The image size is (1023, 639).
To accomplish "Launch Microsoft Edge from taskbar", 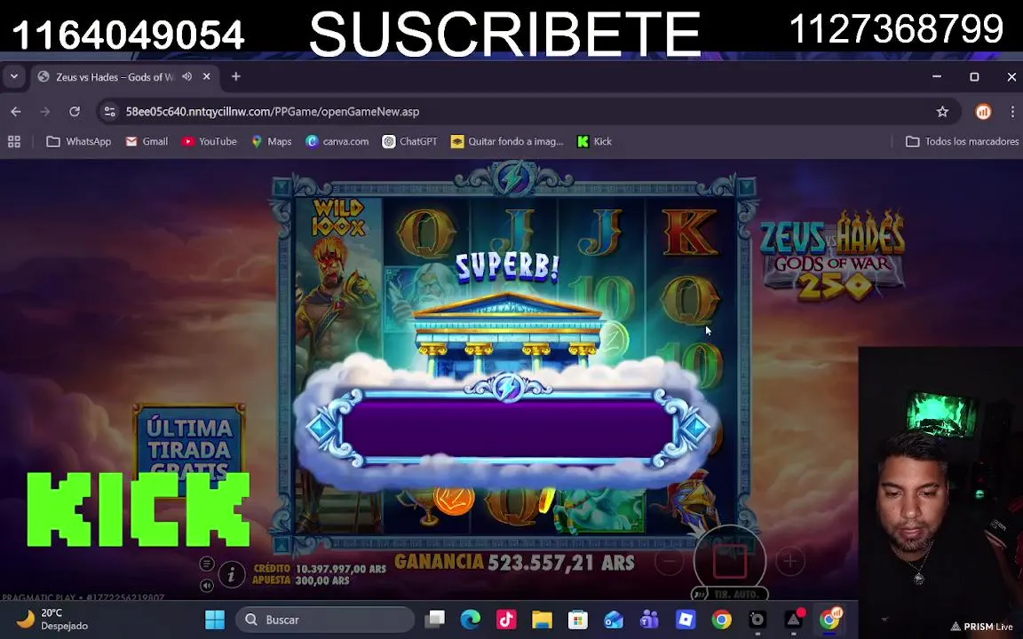I will (x=471, y=619).
